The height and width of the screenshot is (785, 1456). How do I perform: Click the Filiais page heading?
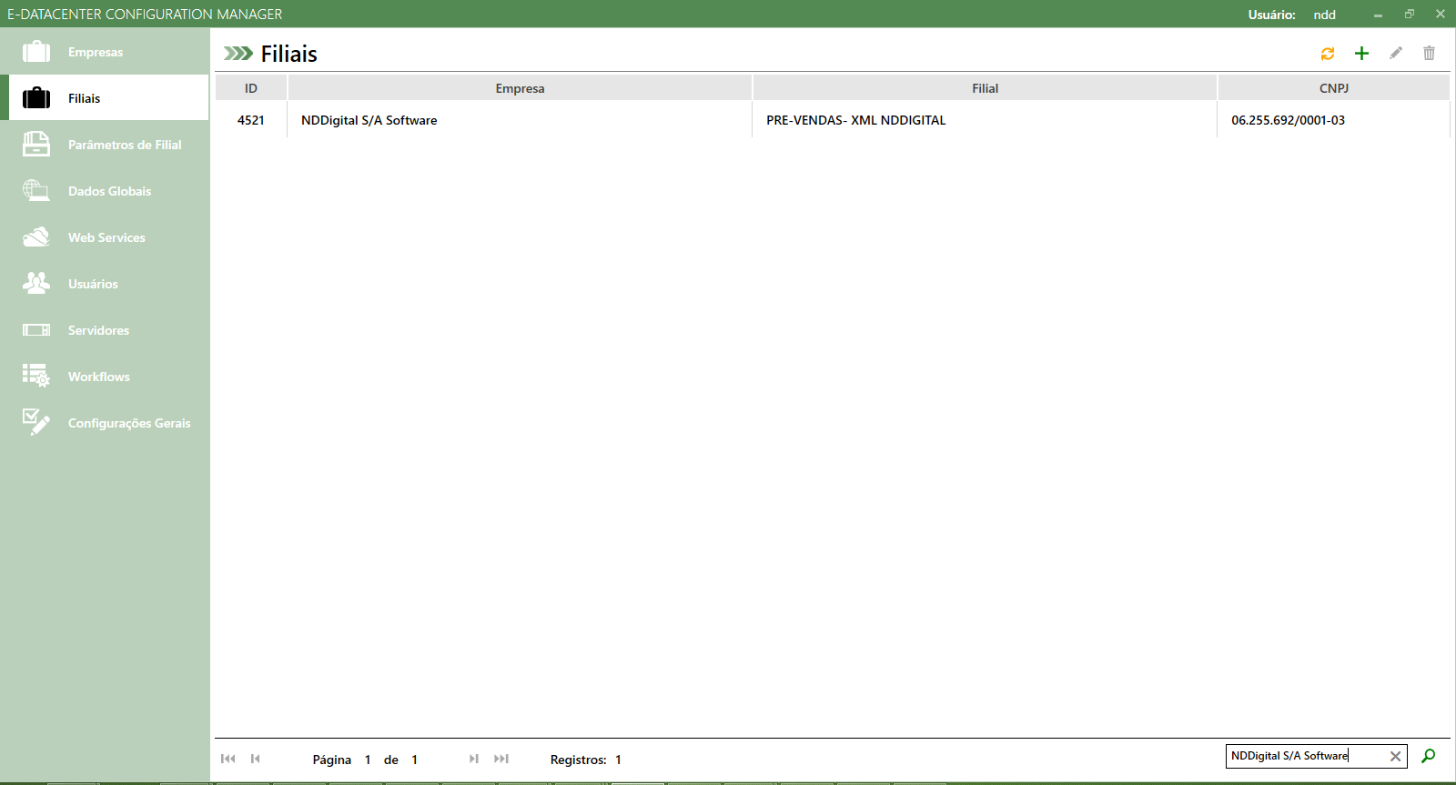(288, 54)
